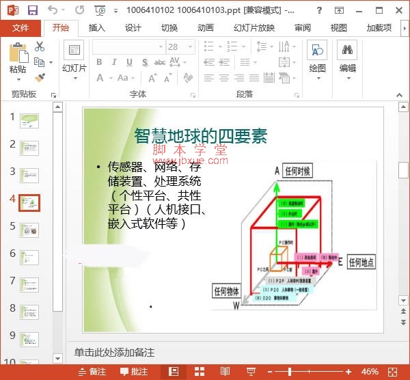Viewport: 410px width, 380px height.
Task: Click notes area 单击此处添加备注
Action: 114,353
